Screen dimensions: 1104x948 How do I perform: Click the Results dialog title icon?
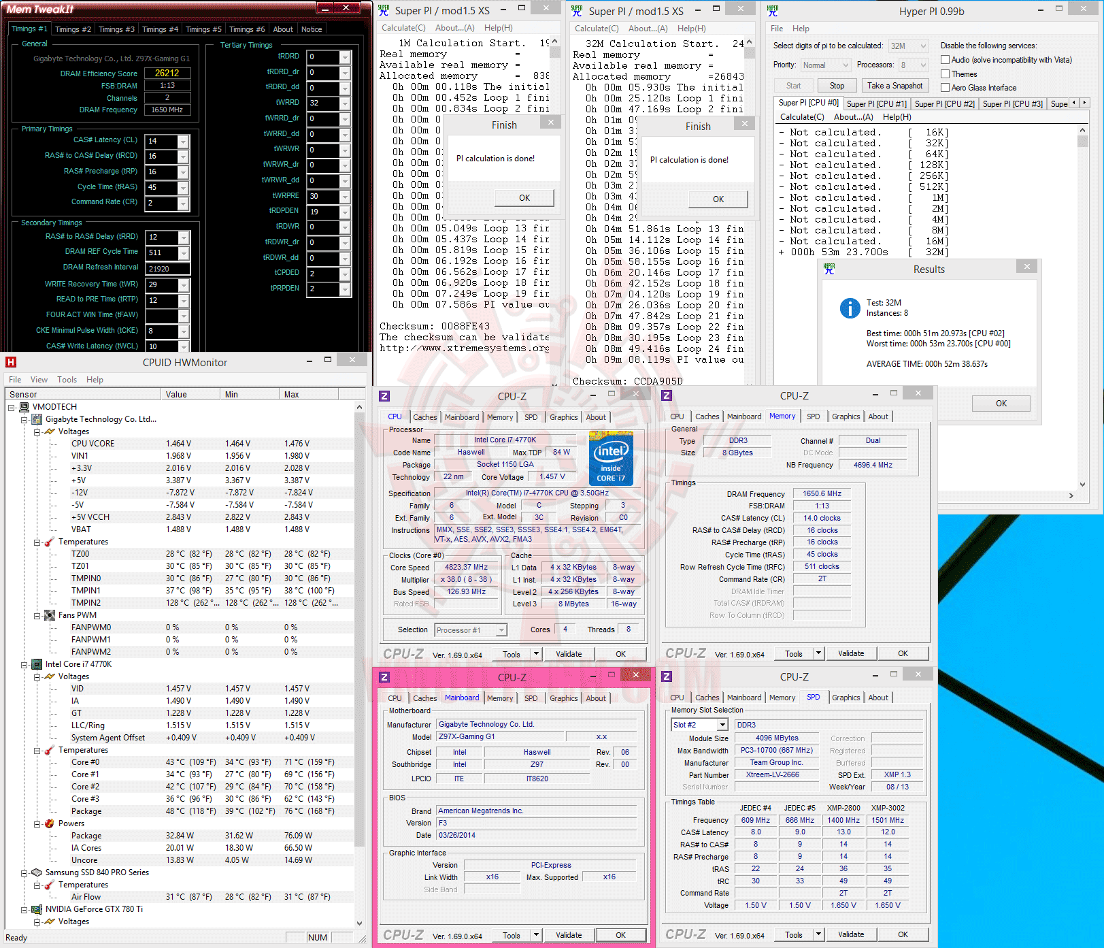(x=829, y=269)
